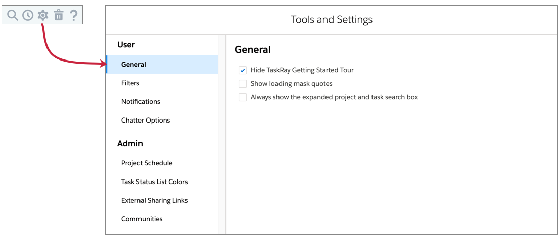Select the General settings item
Screen dimensions: 558x240
point(133,65)
